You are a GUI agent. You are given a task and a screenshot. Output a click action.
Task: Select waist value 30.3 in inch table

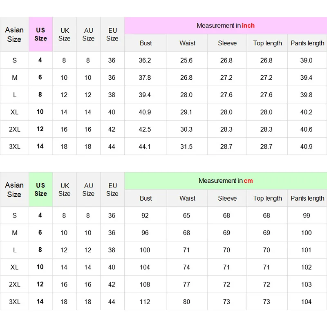coord(186,129)
